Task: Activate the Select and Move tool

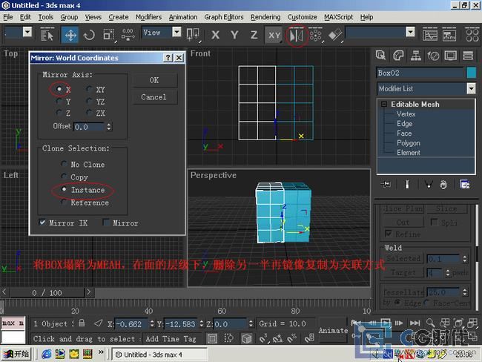Action: 70,34
